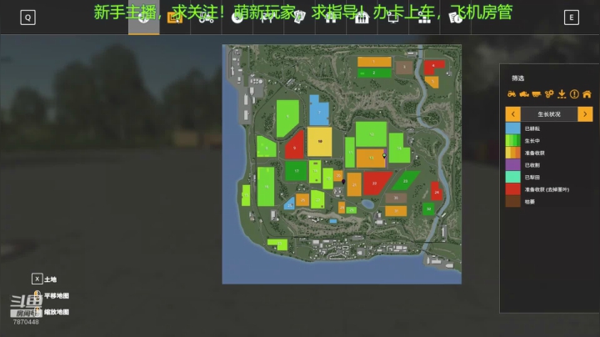
Task: Toggle the unloading point download-arrow filter
Action: coord(562,93)
